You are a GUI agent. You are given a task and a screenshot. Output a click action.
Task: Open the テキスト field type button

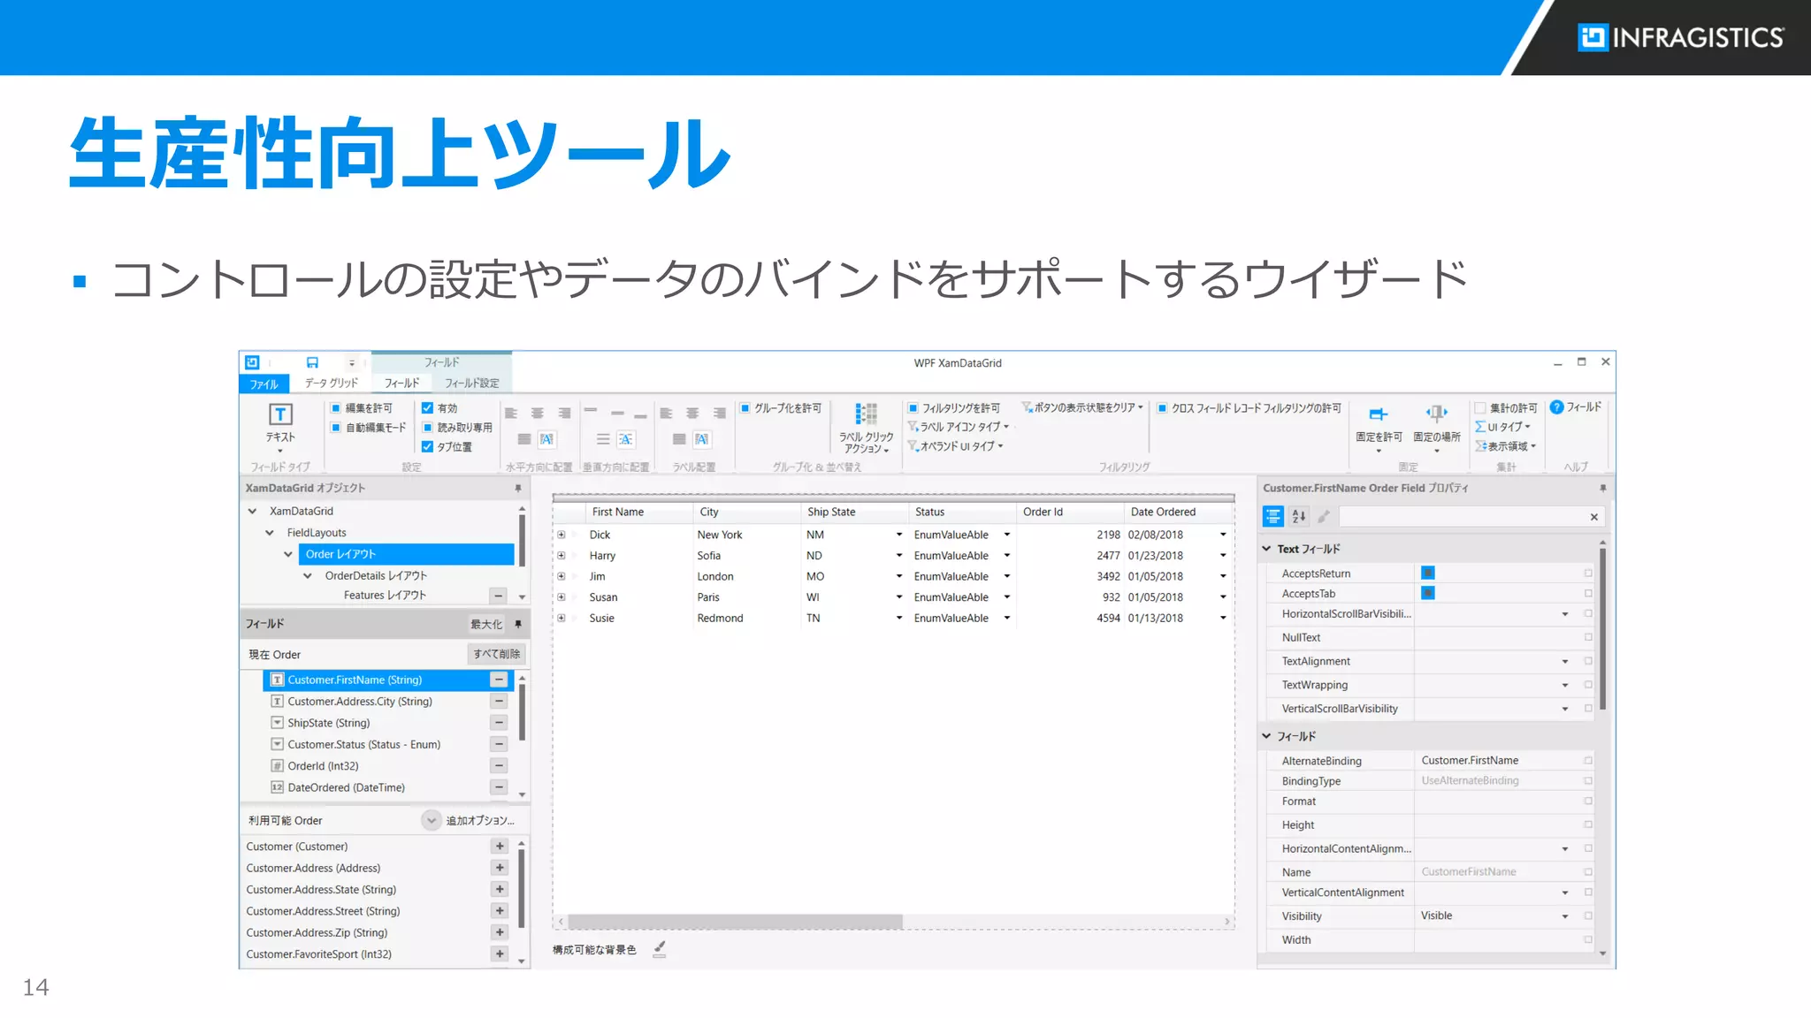[x=280, y=426]
